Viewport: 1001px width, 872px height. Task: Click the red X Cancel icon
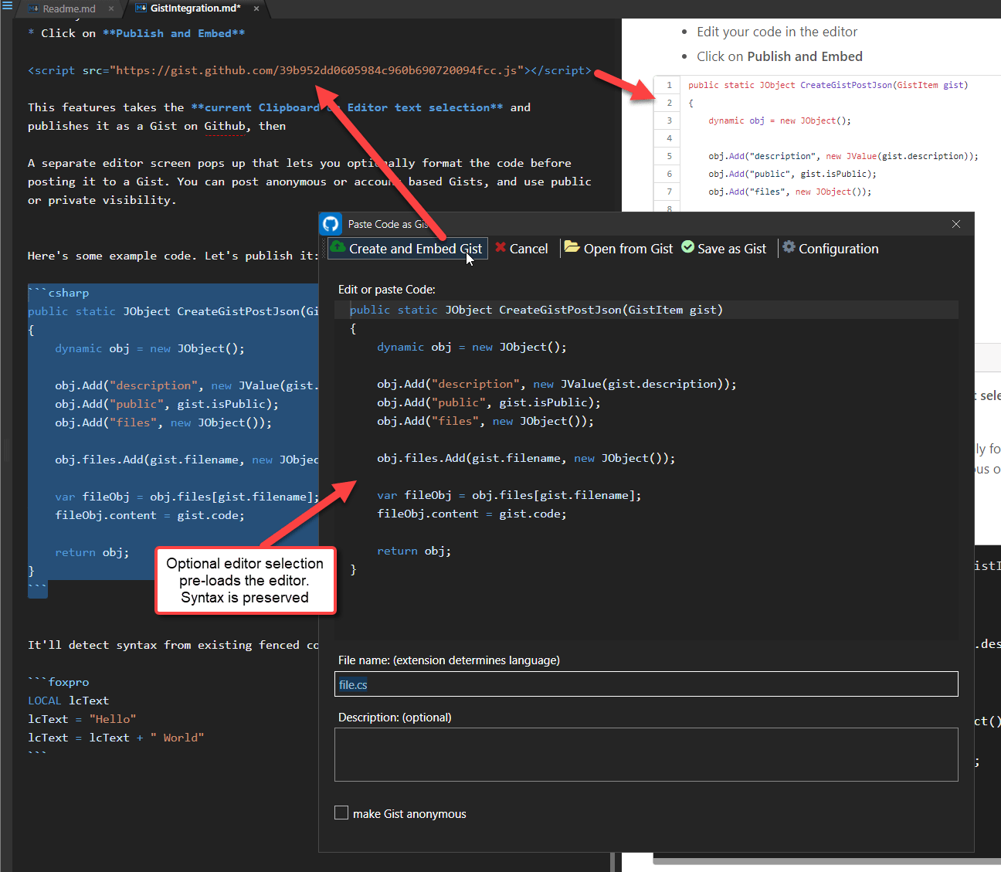coord(500,248)
